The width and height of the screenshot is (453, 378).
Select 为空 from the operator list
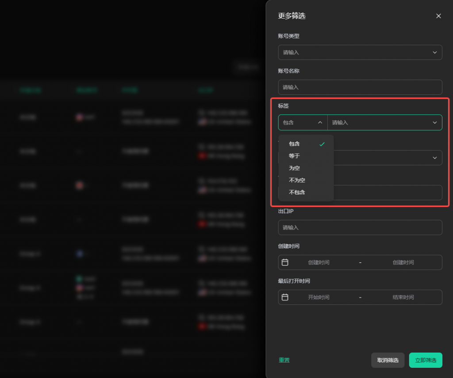(294, 168)
